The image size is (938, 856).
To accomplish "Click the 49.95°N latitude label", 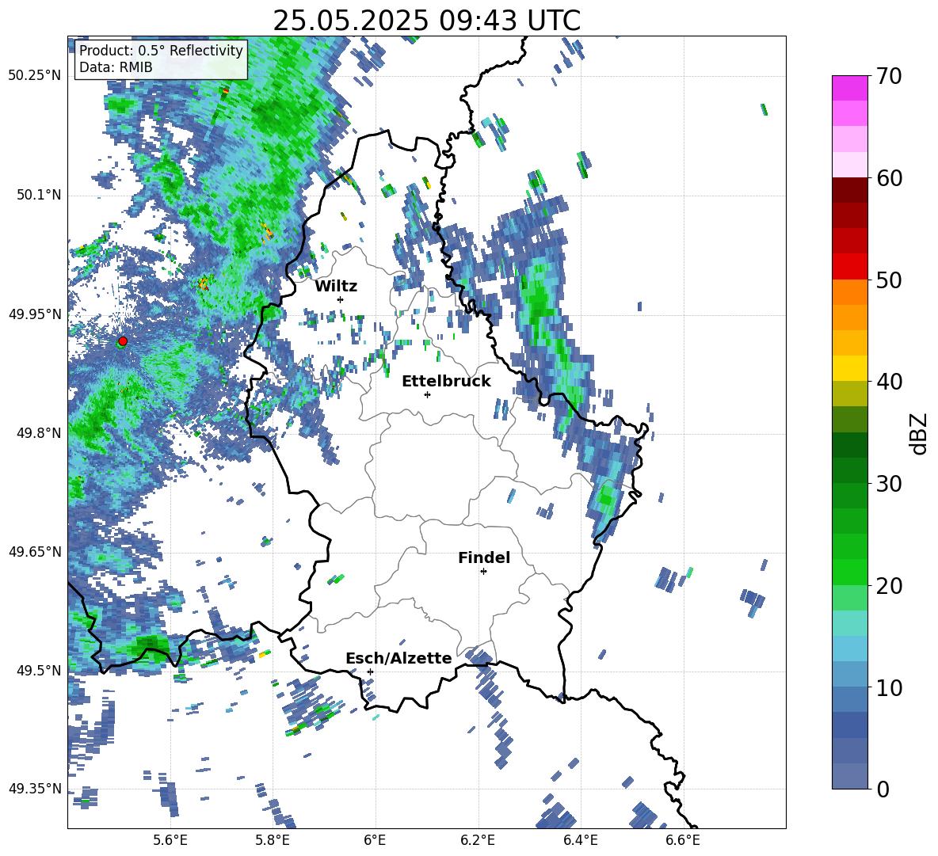I will point(35,314).
